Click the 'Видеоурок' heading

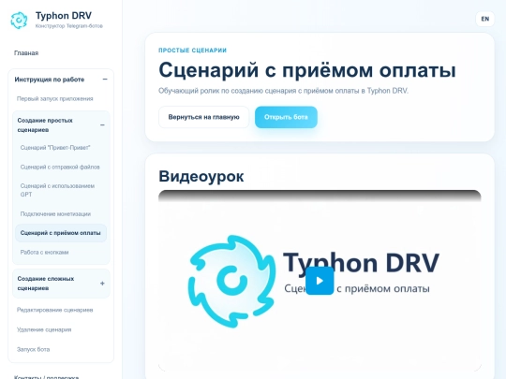point(201,176)
